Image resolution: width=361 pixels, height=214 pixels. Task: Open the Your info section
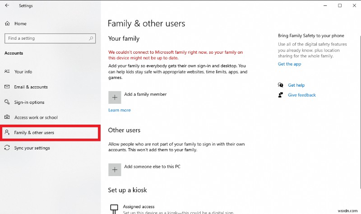click(23, 71)
